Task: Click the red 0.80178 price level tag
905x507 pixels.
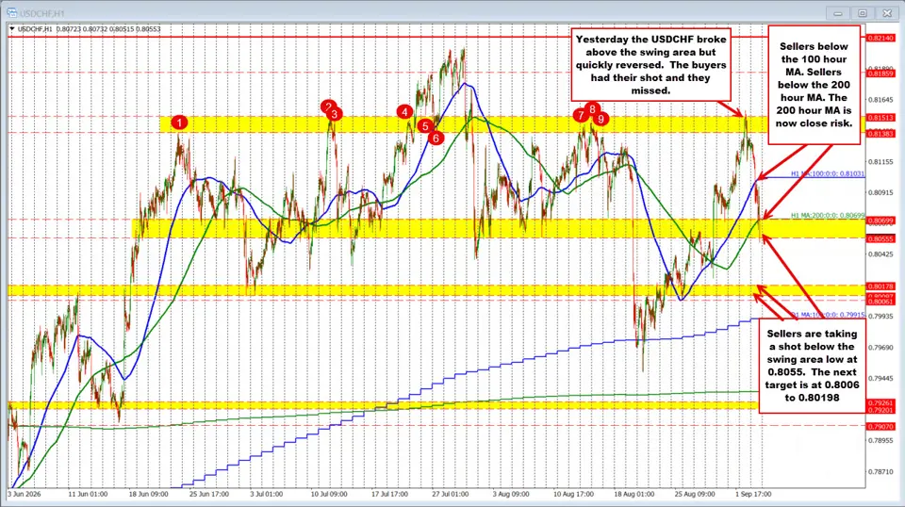Action: (880, 286)
